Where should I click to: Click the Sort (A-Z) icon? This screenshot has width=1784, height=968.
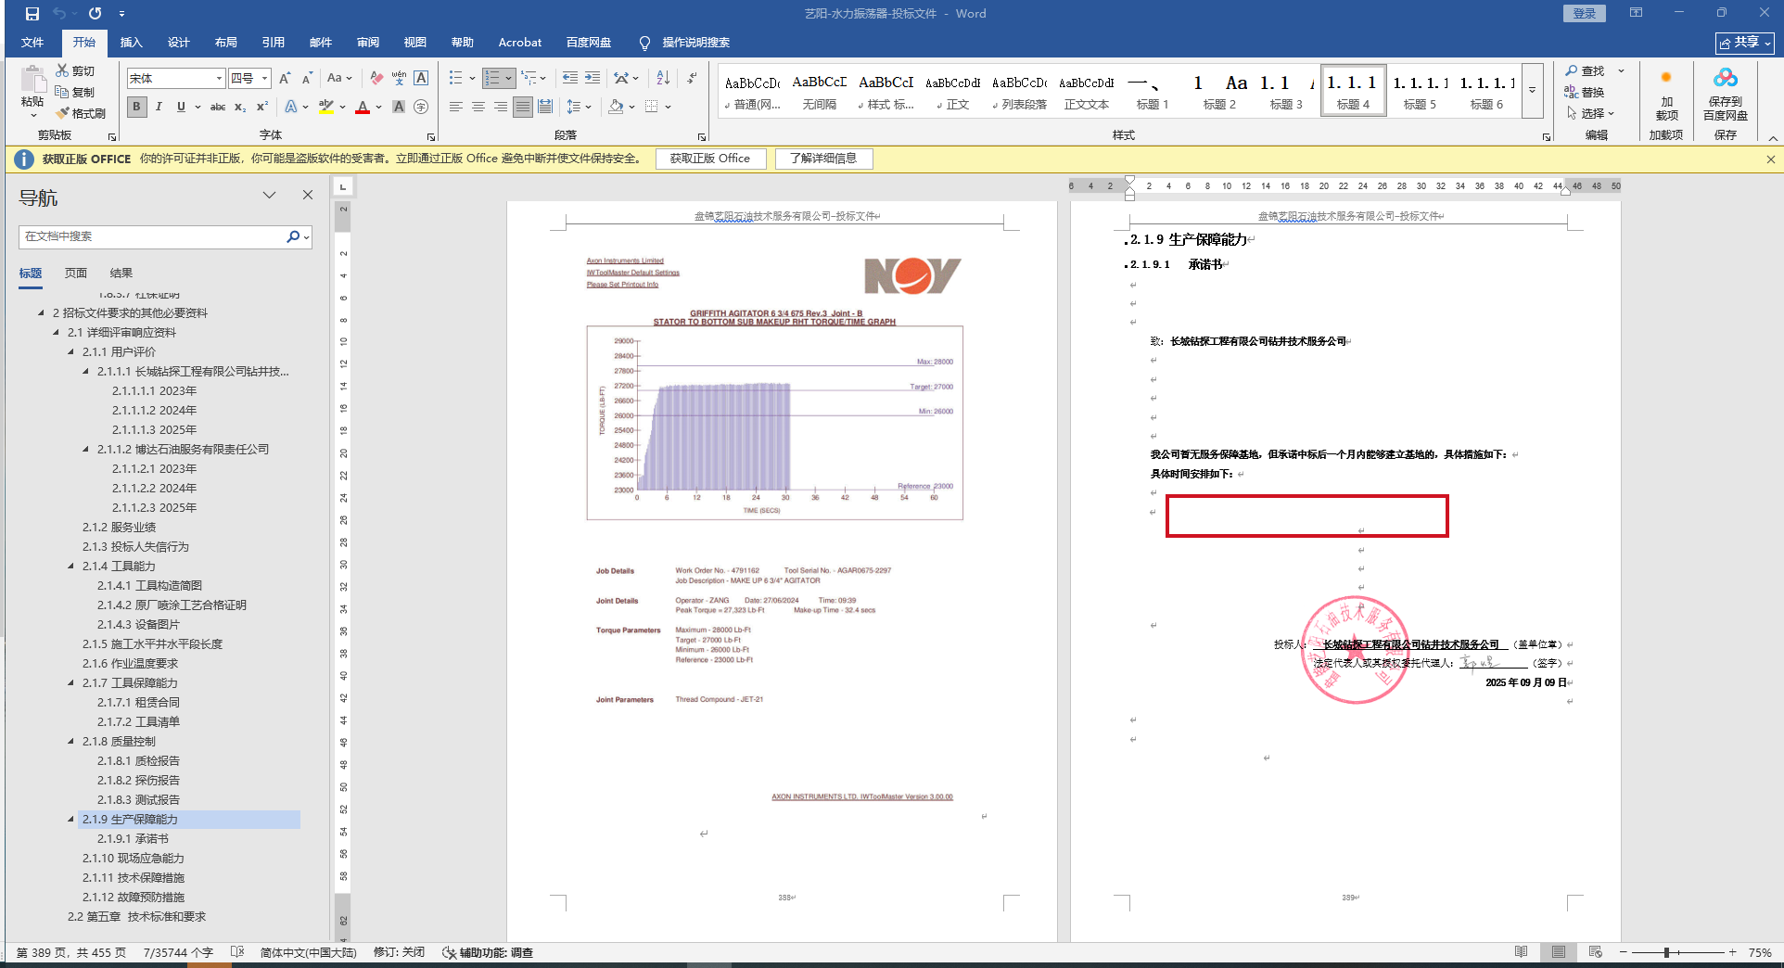(663, 79)
